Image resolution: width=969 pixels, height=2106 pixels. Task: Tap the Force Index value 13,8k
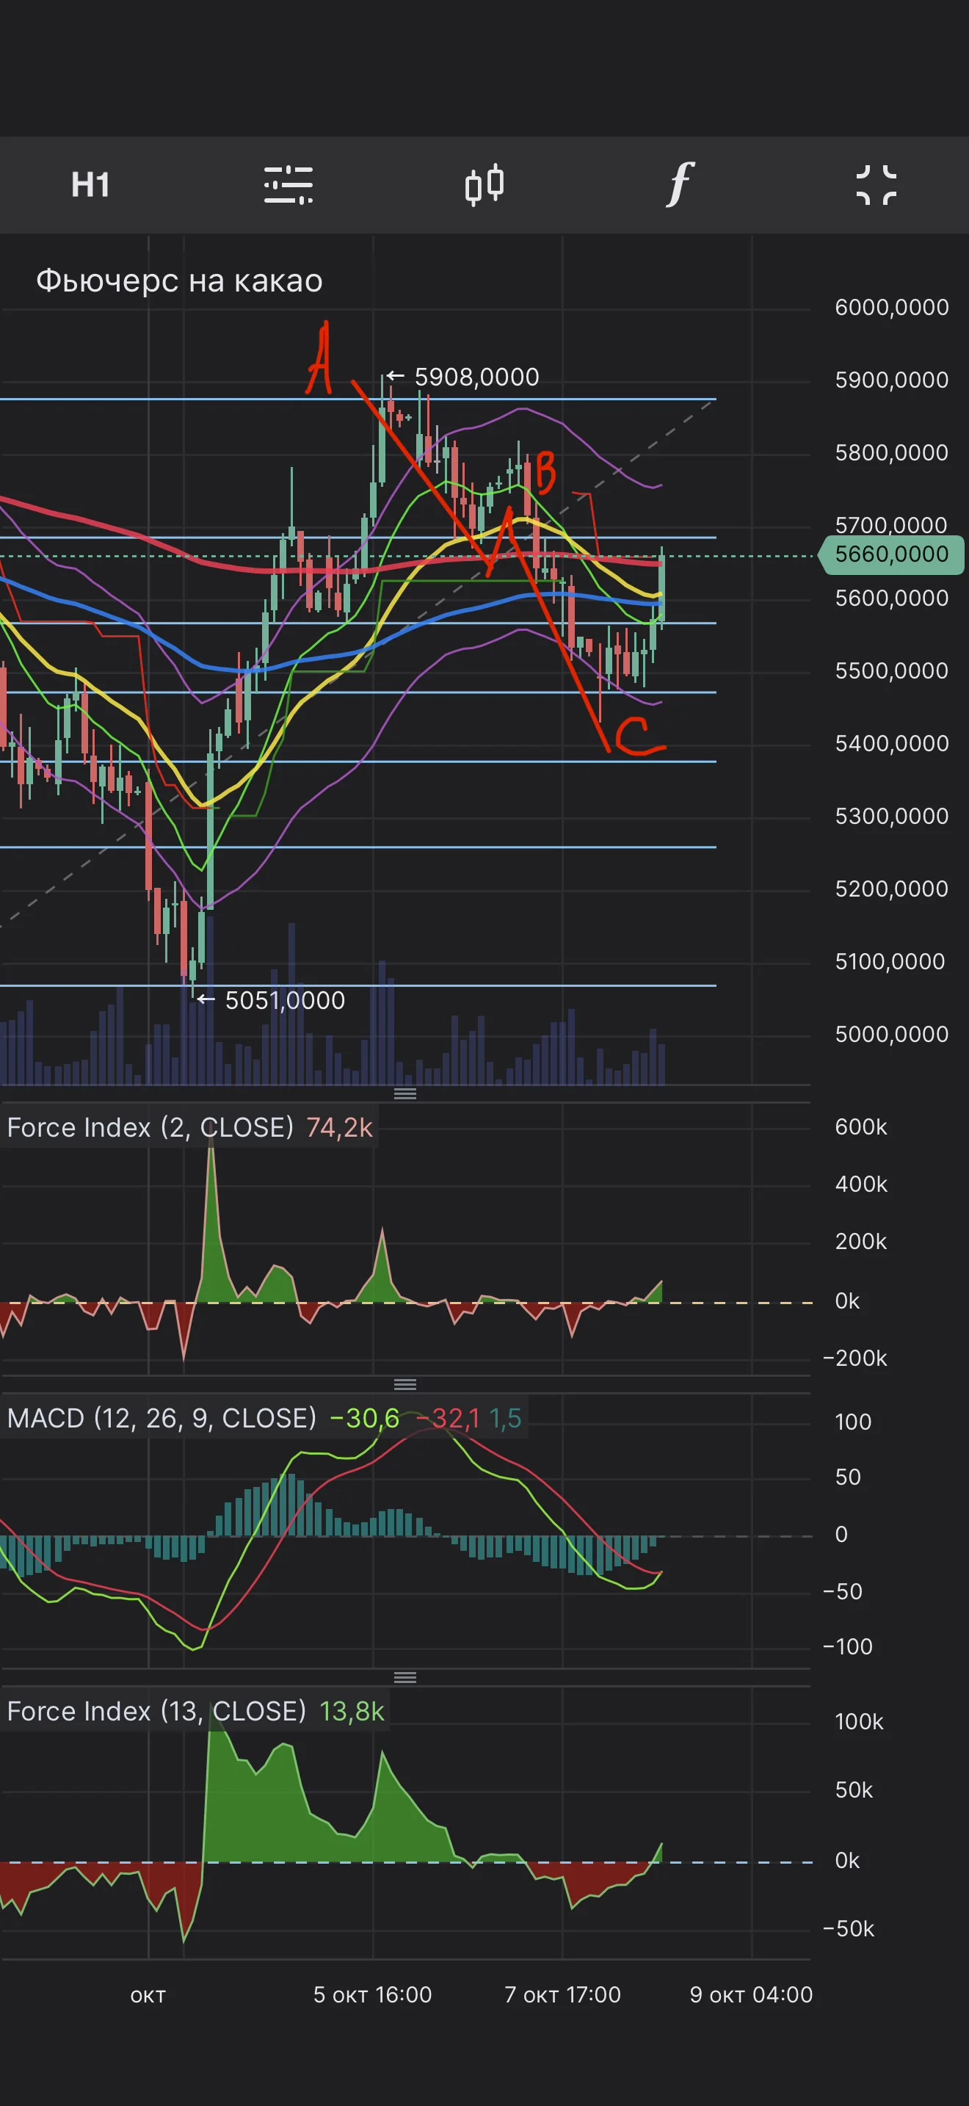[352, 1711]
